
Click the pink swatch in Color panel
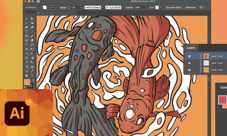point(222,100)
